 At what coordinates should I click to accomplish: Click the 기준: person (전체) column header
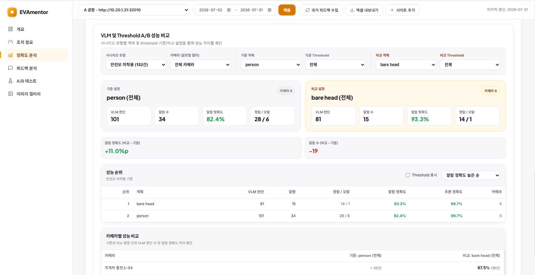tap(365, 256)
